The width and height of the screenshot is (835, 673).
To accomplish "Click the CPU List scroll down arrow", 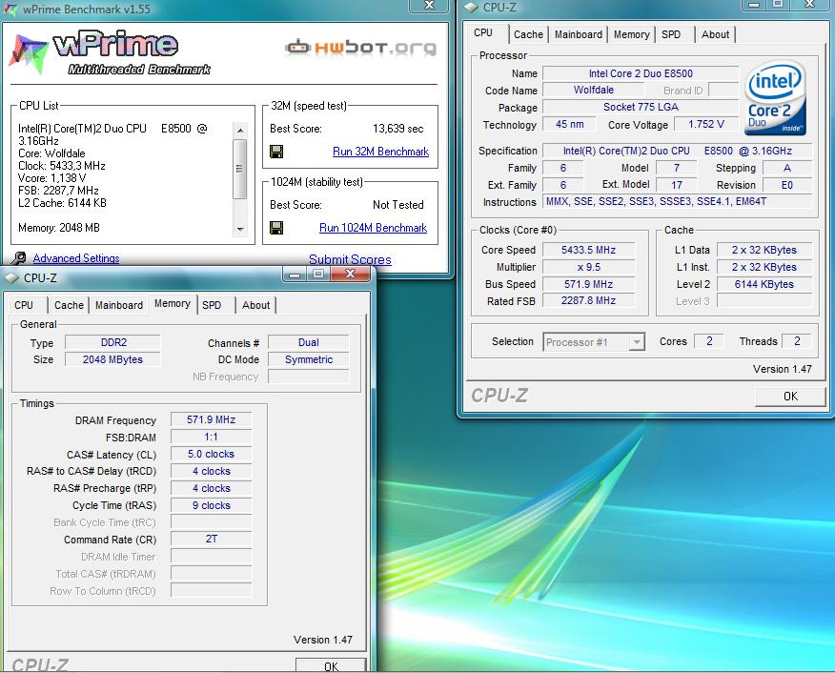I will point(240,229).
